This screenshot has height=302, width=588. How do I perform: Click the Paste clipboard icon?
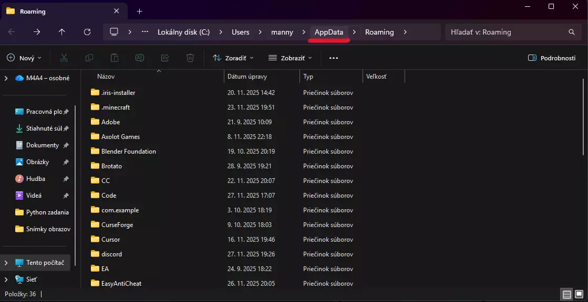click(115, 58)
